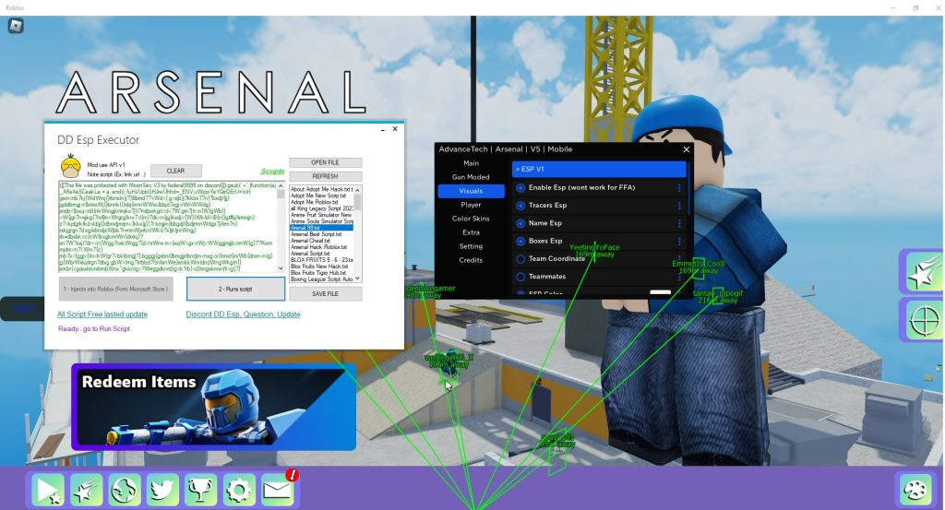Click the OPEN FILE button
This screenshot has height=510, width=945.
pyautogui.click(x=326, y=162)
